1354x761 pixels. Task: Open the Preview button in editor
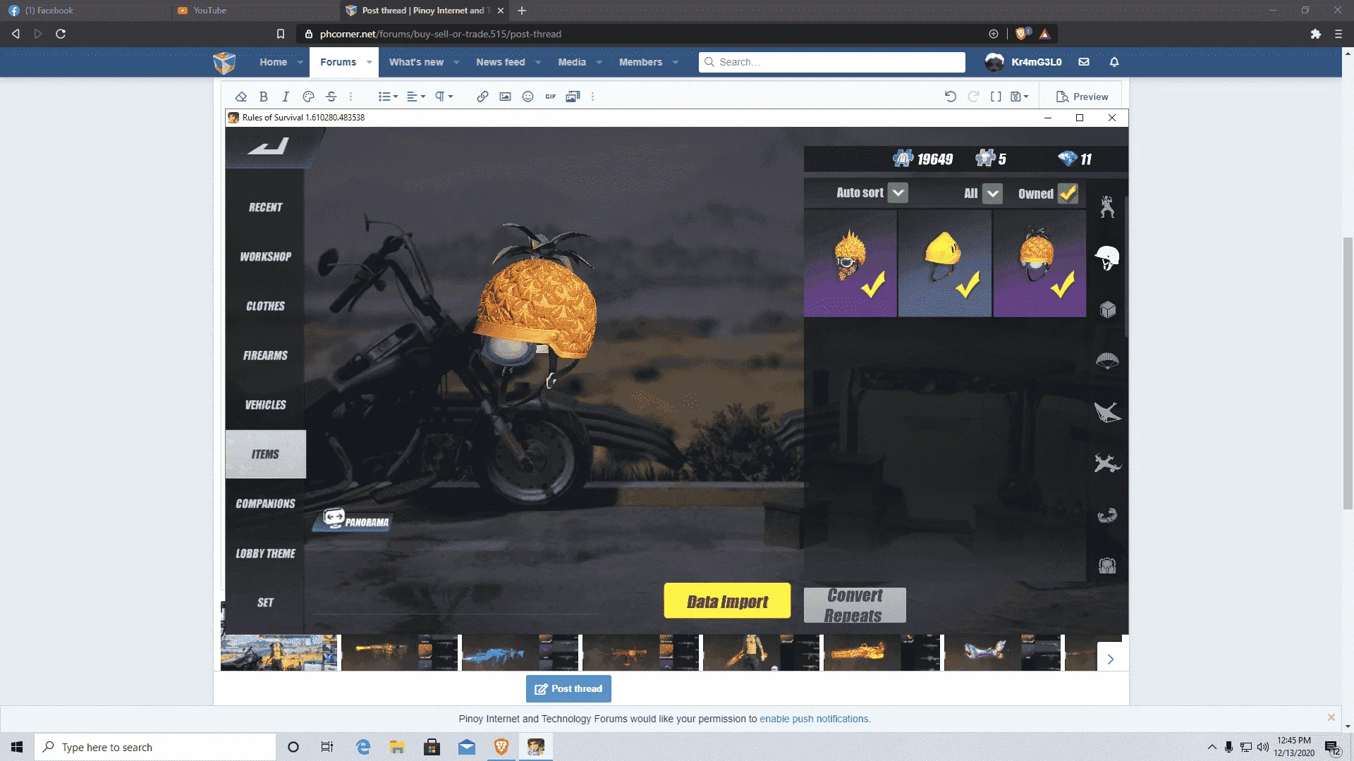(x=1082, y=97)
